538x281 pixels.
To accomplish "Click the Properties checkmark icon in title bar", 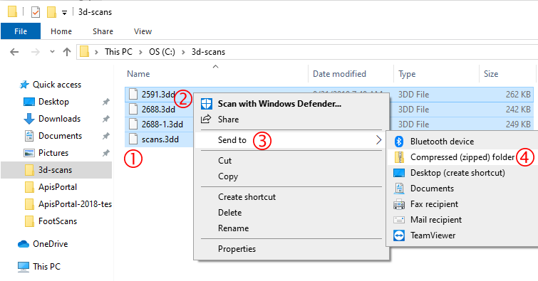I will tap(36, 12).
